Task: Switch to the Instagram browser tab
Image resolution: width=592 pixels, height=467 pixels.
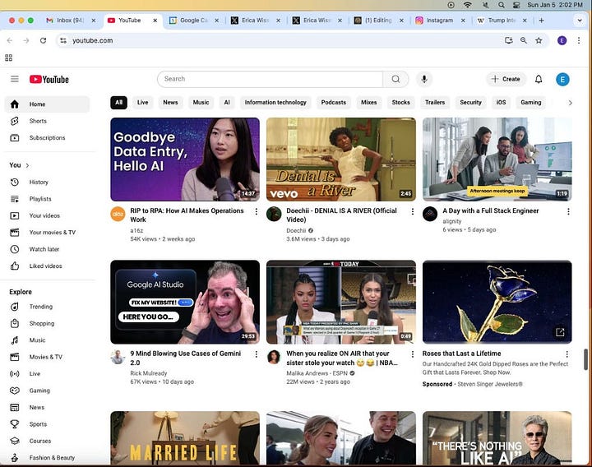Action: 439,21
